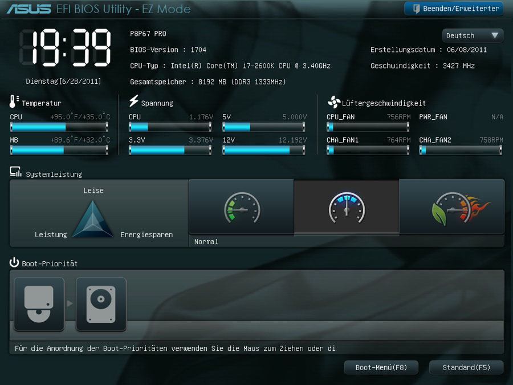Click the Energiesparen label
Screen dimensions: 513x385
146,235
